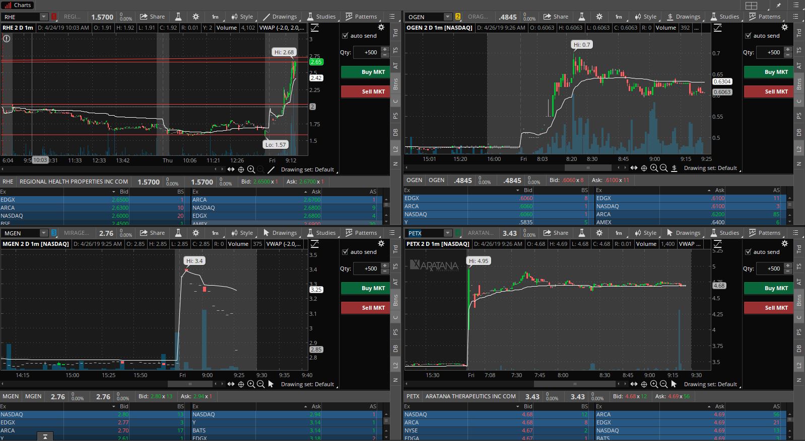
Task: Open RHE symbol dropdown arrow
Action: [x=44, y=17]
